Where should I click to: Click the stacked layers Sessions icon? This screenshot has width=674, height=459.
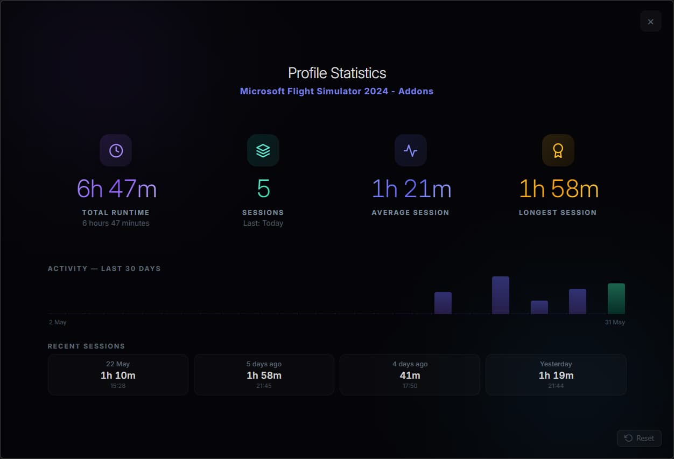coord(263,150)
